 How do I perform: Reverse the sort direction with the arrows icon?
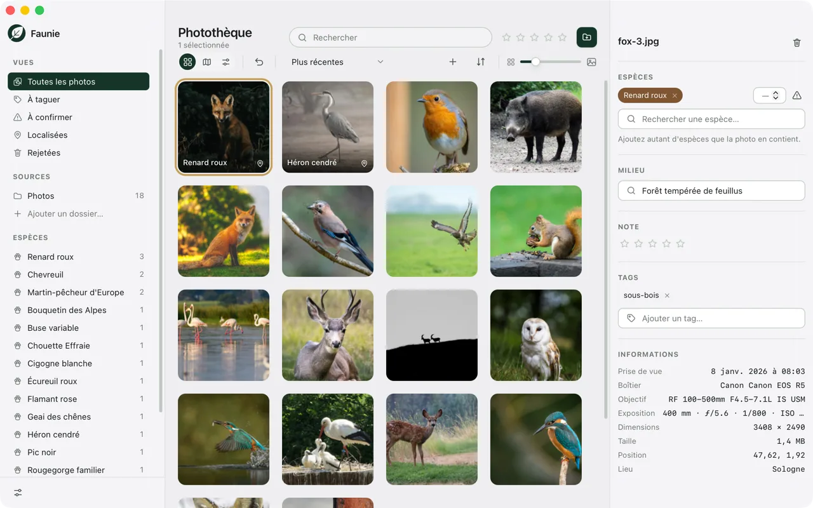coord(481,62)
